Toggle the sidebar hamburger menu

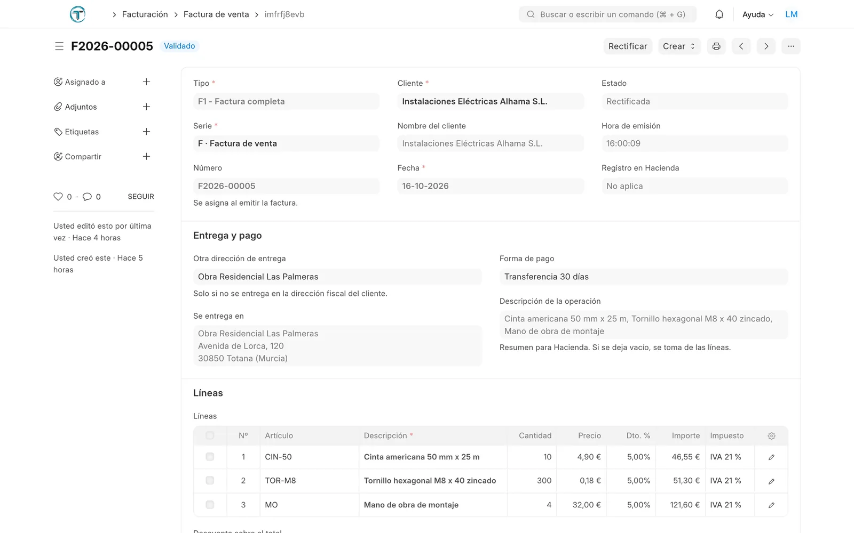[x=59, y=46]
